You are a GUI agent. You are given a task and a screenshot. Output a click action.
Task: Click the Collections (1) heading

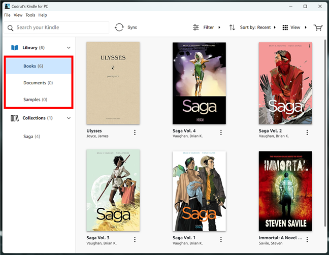[x=38, y=118]
